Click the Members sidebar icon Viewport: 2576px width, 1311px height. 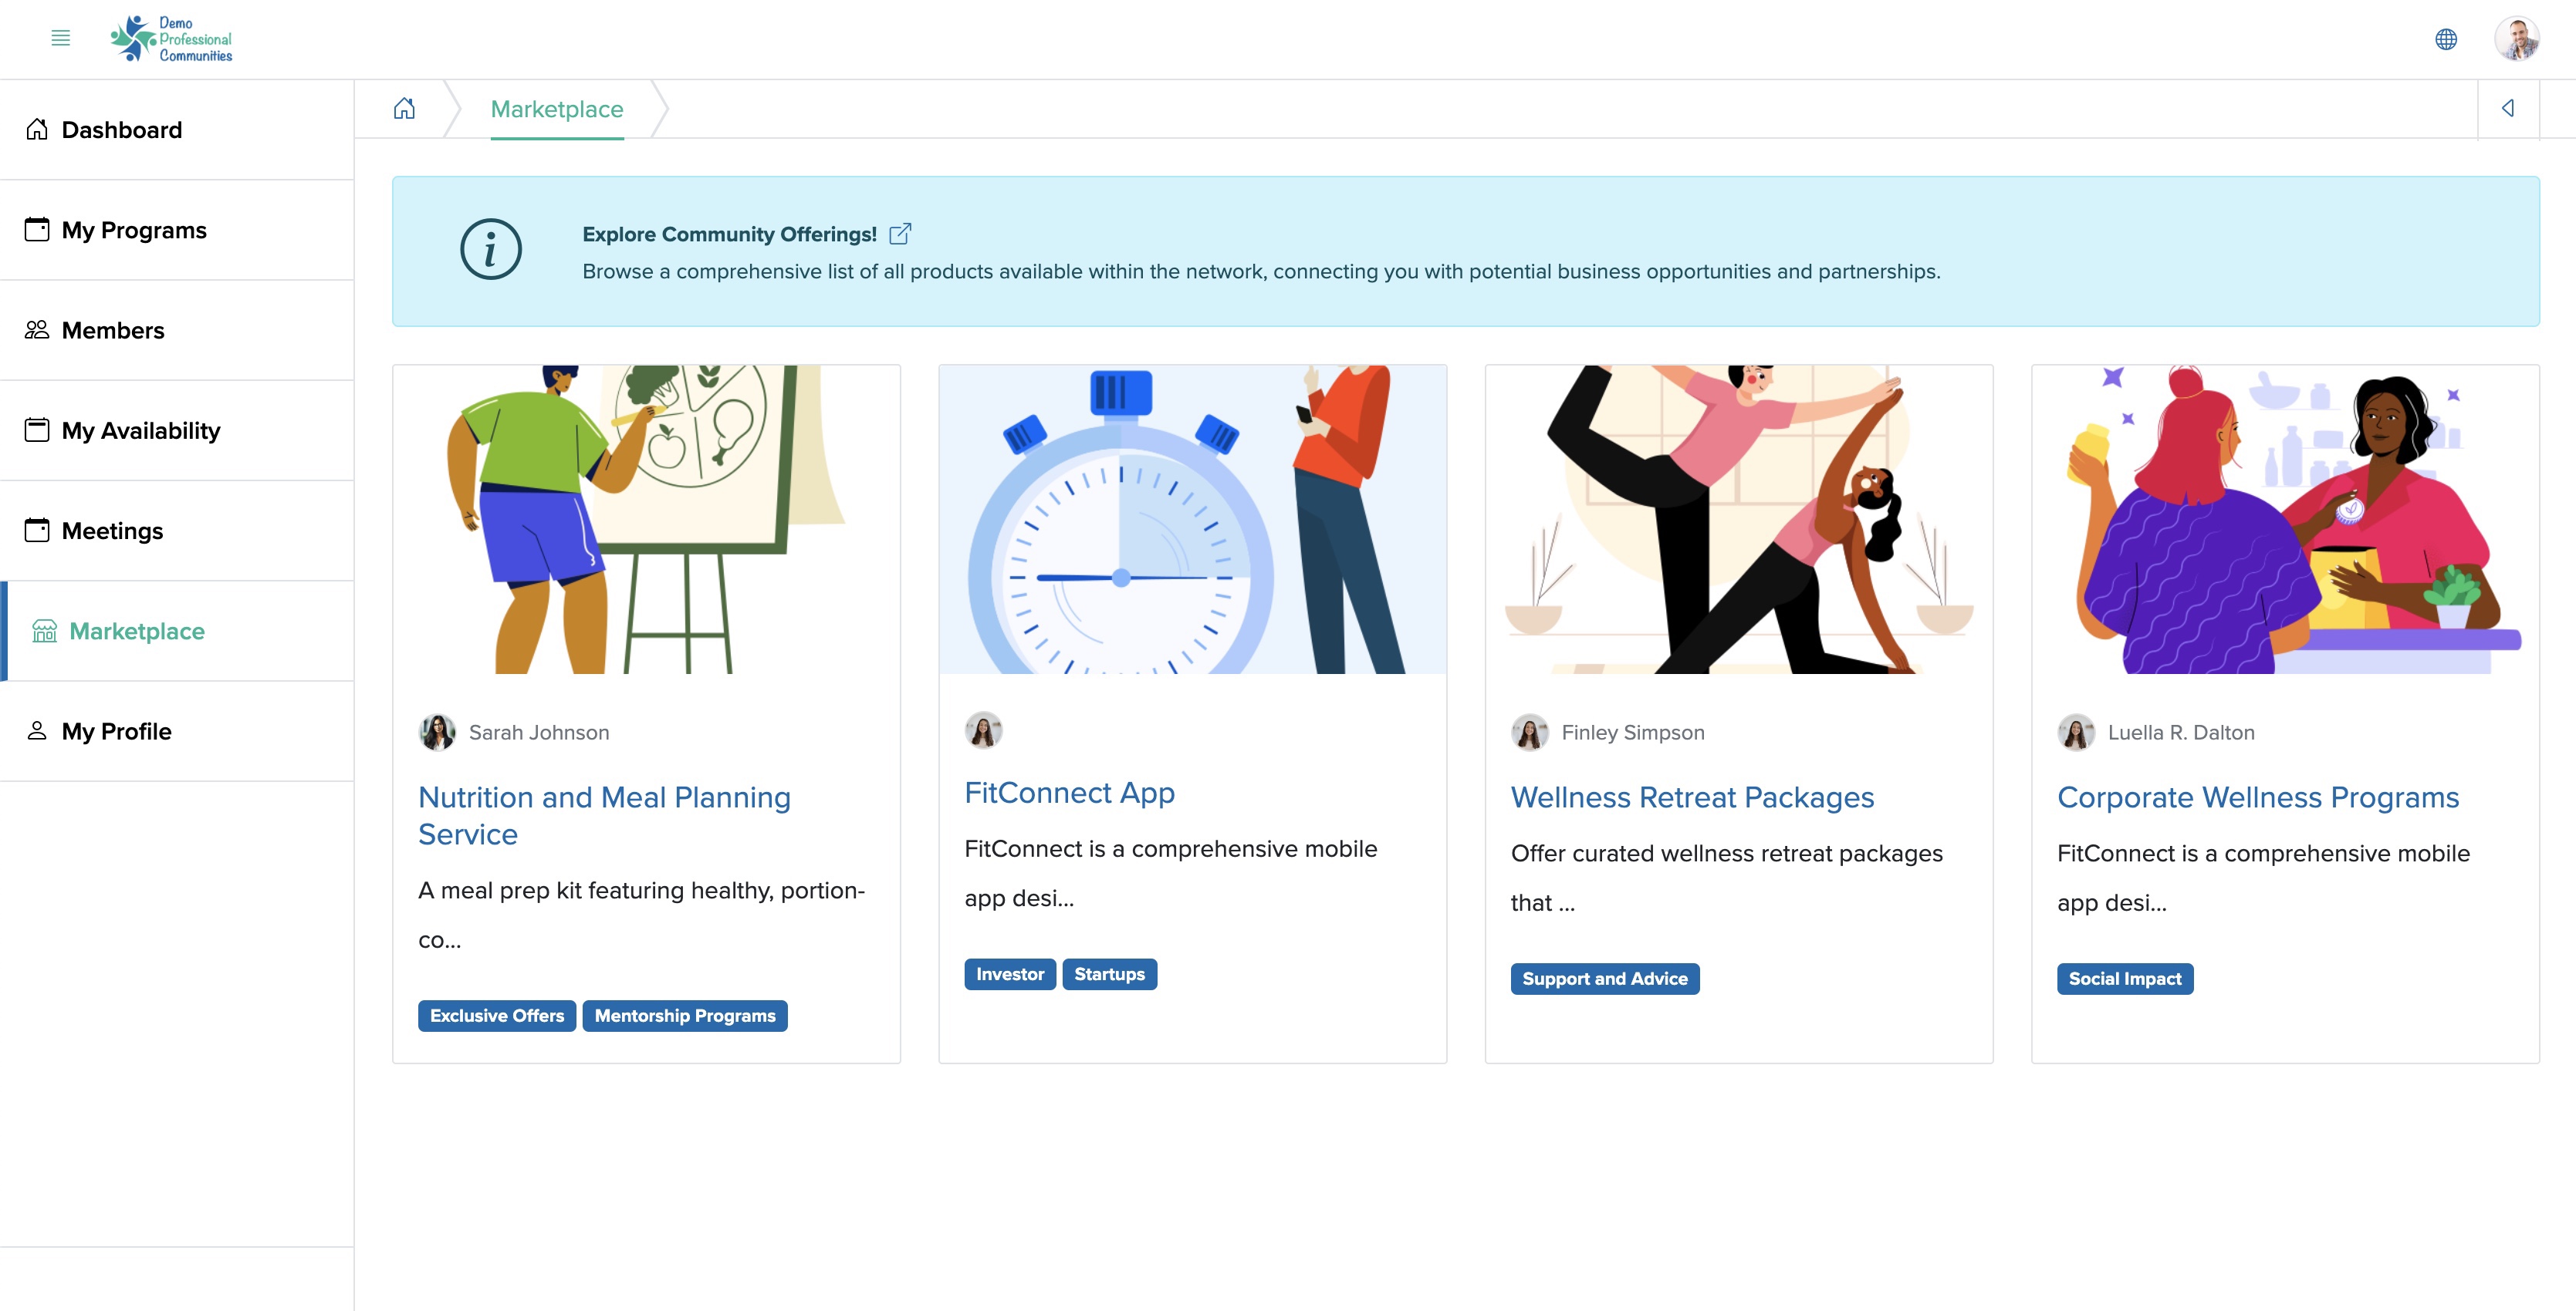click(37, 329)
